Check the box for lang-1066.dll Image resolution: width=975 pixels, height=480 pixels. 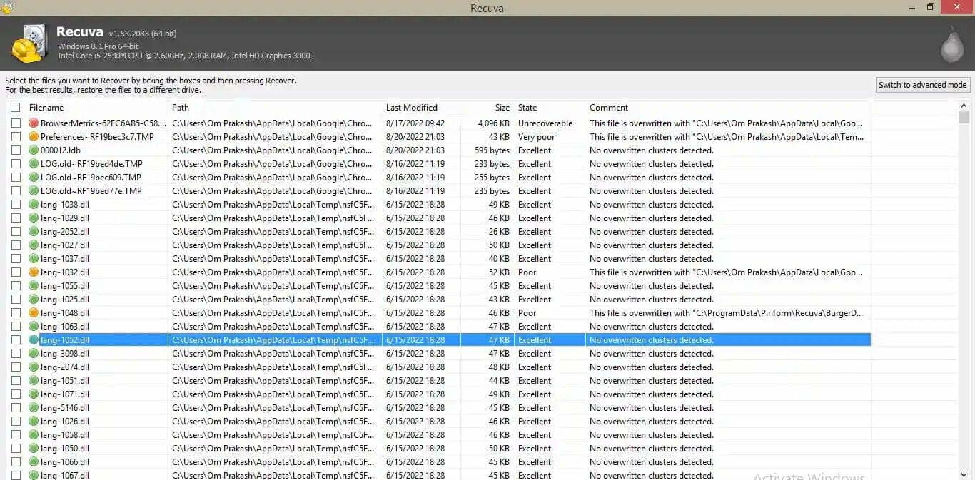(x=16, y=462)
